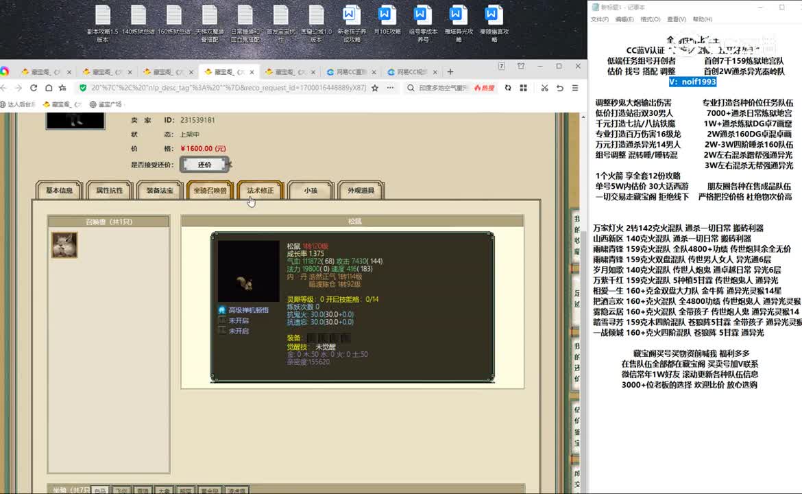Close the active 藏宝阁 browser tab

[252, 72]
